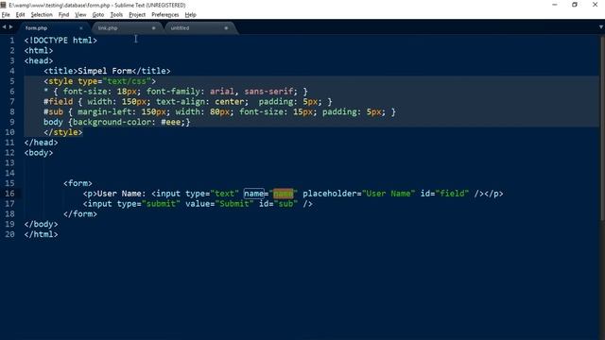Click the "text/css" attribute value
Image resolution: width=605 pixels, height=340 pixels.
[127, 81]
